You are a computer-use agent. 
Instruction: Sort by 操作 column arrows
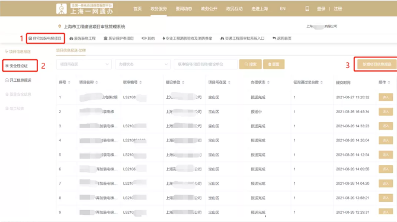pos(389,82)
